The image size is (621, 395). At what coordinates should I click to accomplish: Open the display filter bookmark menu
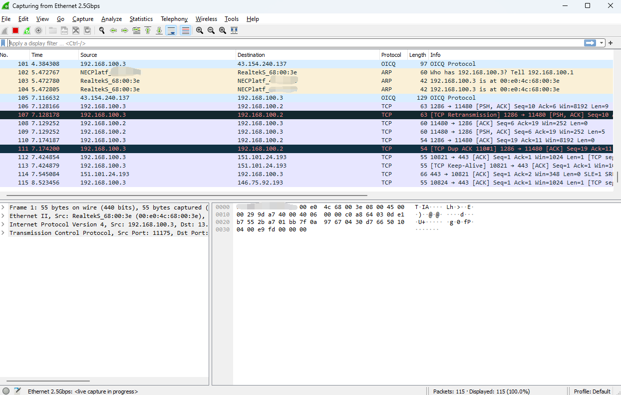pyautogui.click(x=3, y=43)
